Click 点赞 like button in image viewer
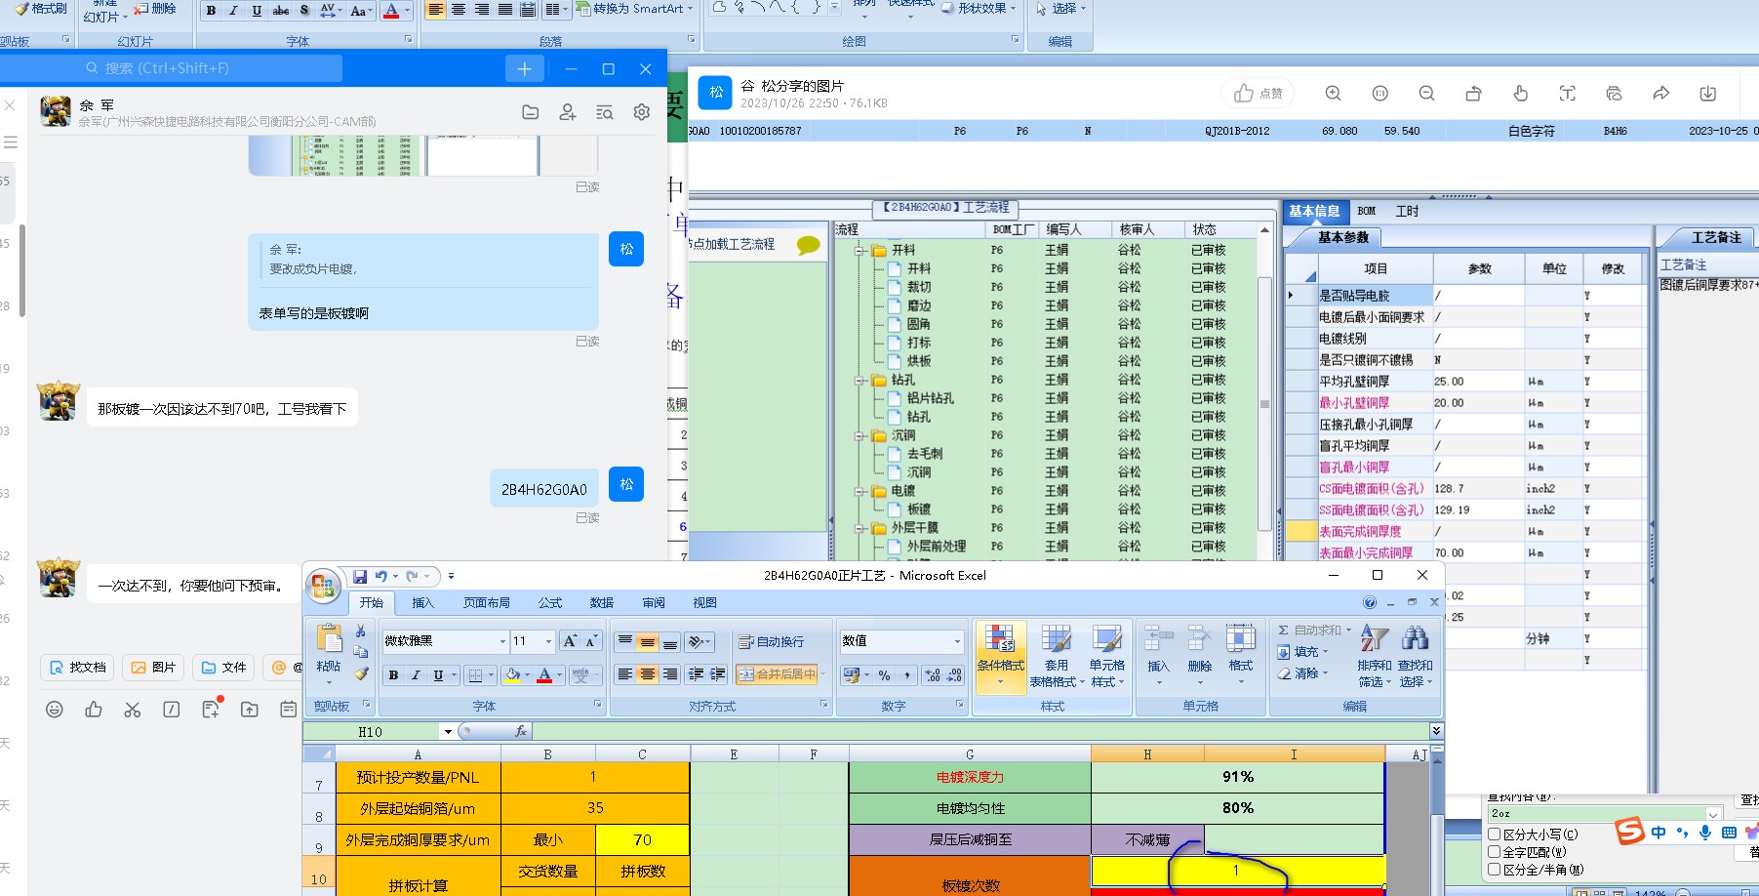The height and width of the screenshot is (896, 1759). [x=1259, y=94]
